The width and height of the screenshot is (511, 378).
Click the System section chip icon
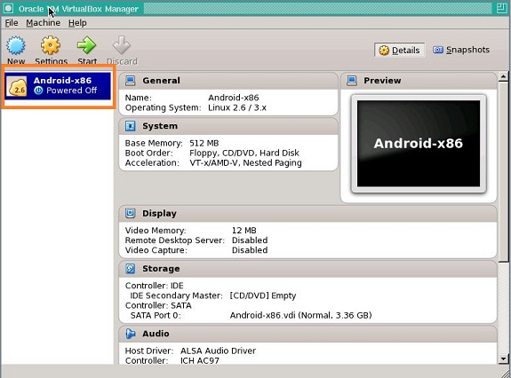131,126
